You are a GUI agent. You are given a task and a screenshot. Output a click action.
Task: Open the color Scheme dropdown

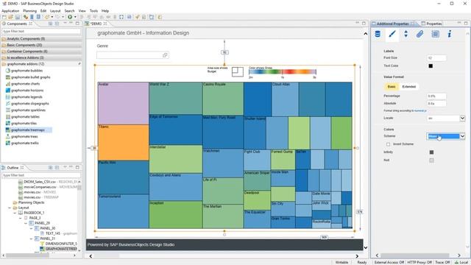(x=462, y=136)
